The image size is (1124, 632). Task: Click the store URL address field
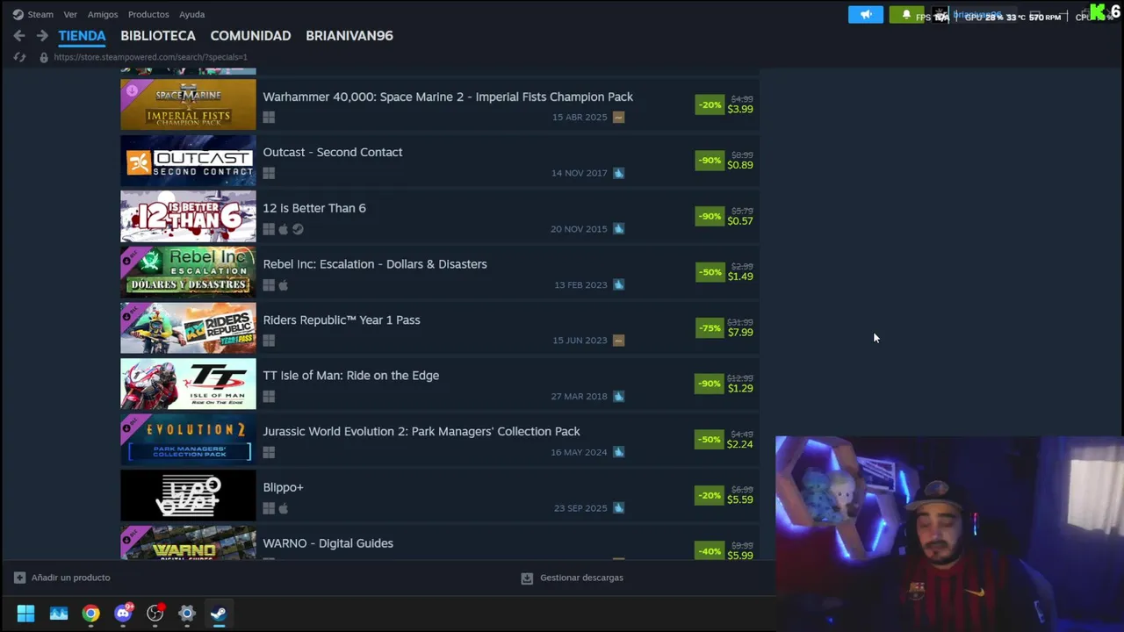pos(150,57)
